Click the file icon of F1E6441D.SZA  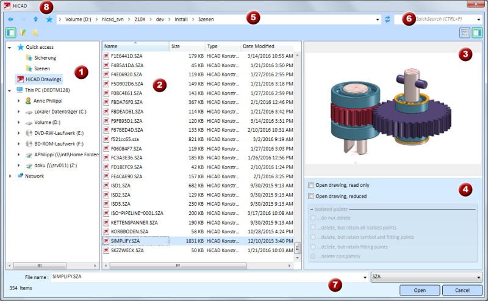click(x=106, y=56)
